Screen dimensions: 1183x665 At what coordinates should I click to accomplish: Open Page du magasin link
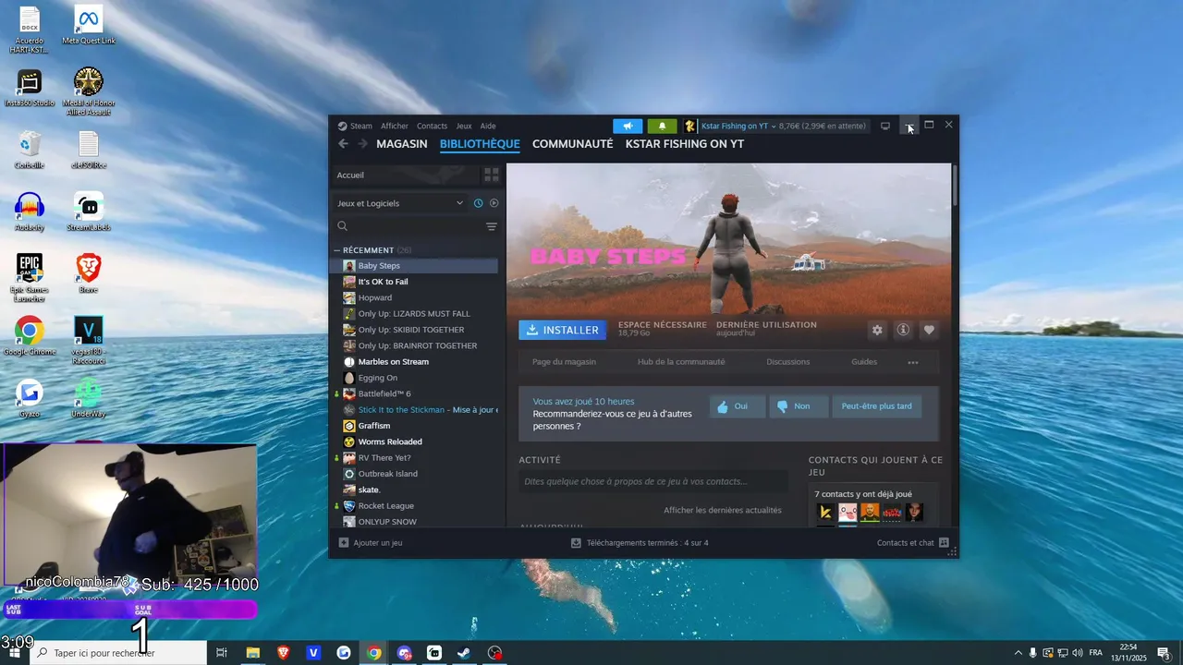click(564, 362)
